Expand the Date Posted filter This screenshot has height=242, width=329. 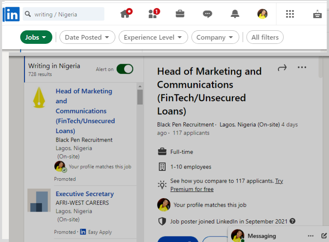(x=87, y=37)
